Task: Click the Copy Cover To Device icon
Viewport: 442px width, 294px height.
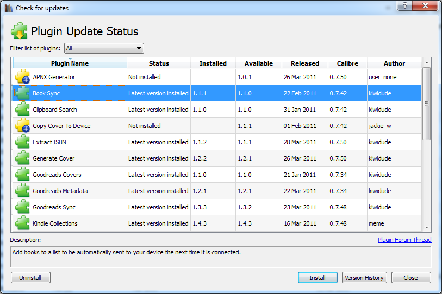Action: [22, 125]
